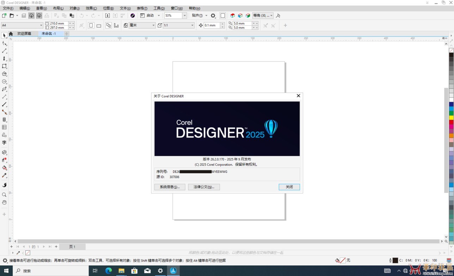Click the page width 210.0 mm field
This screenshot has width=454, height=276.
click(x=59, y=23)
